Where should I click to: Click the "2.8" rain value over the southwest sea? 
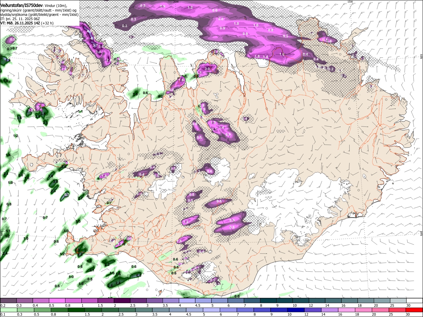point(118,283)
